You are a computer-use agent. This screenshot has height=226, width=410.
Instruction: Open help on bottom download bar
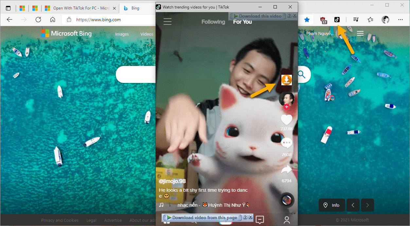[x=245, y=217]
